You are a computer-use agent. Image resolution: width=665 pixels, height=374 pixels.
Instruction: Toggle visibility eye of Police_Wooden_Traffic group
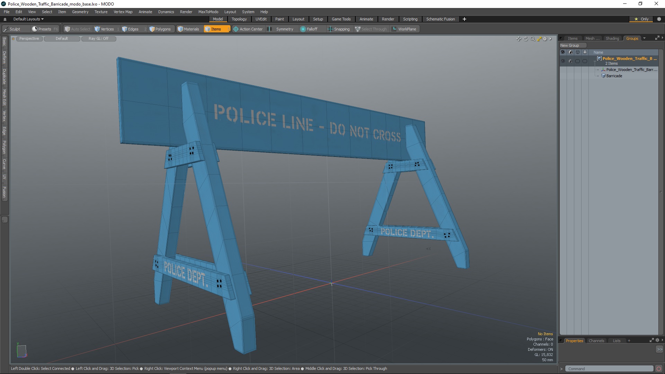[562, 61]
